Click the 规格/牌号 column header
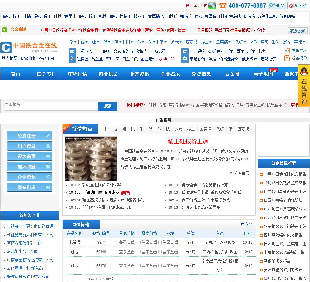Screen dimensions: 310x282 [101, 233]
